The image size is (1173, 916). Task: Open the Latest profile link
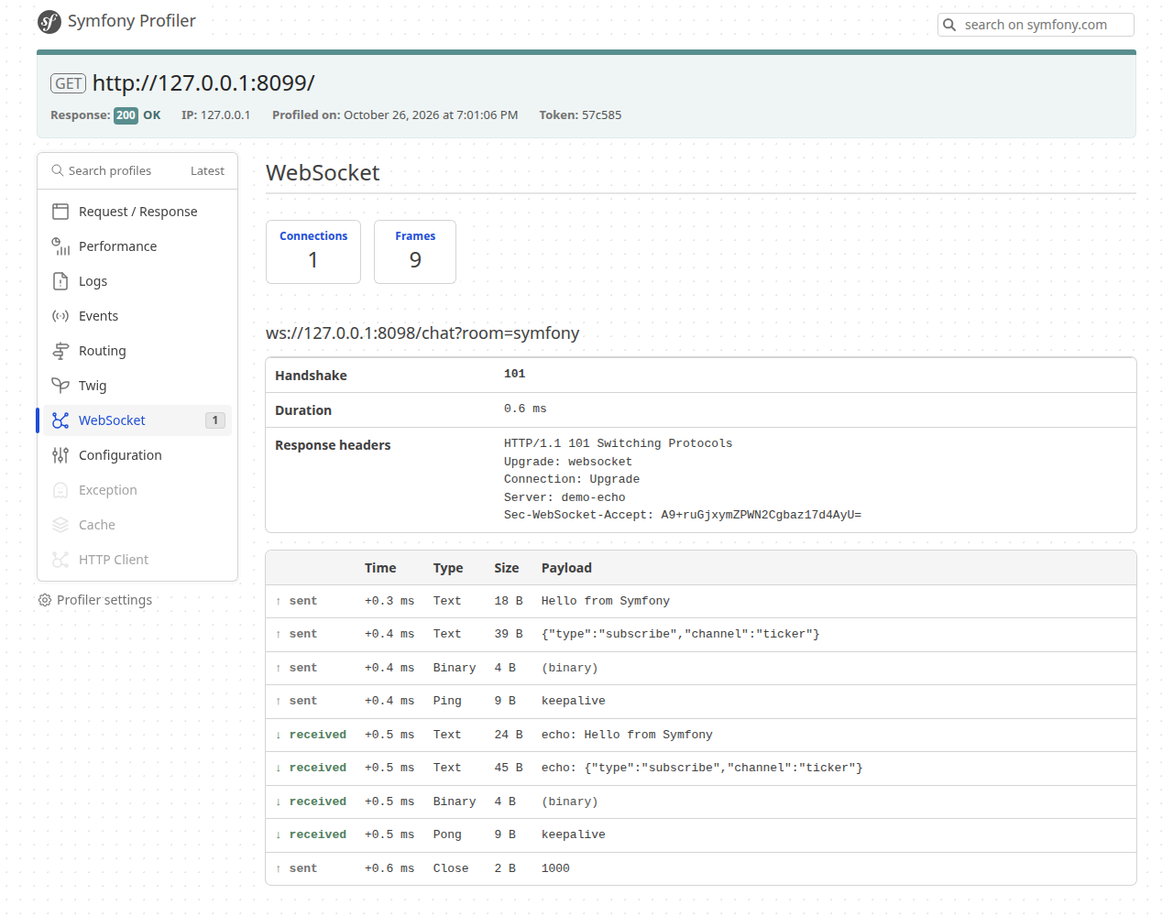(207, 170)
